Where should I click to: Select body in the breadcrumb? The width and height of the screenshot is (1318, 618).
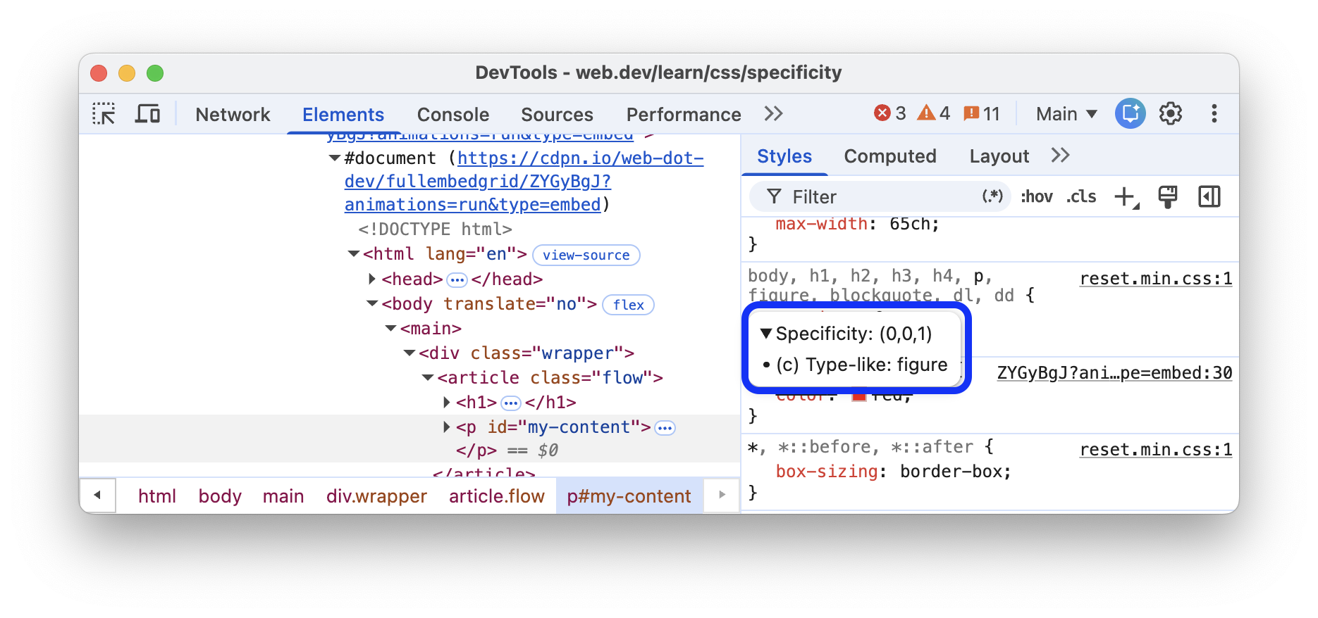click(220, 496)
